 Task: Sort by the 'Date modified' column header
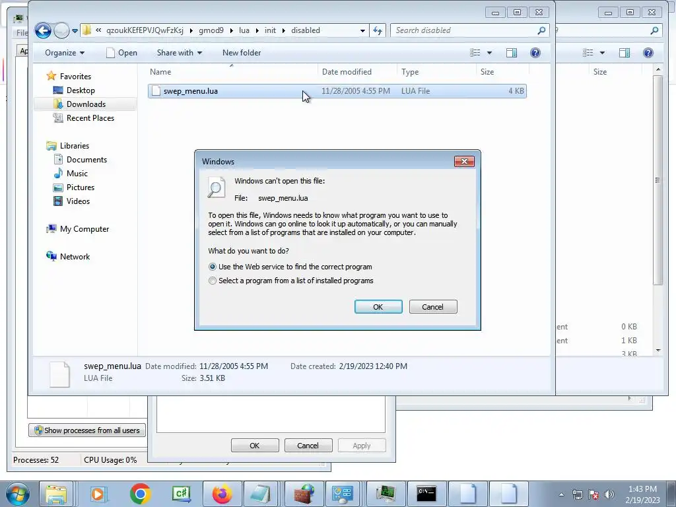point(357,72)
